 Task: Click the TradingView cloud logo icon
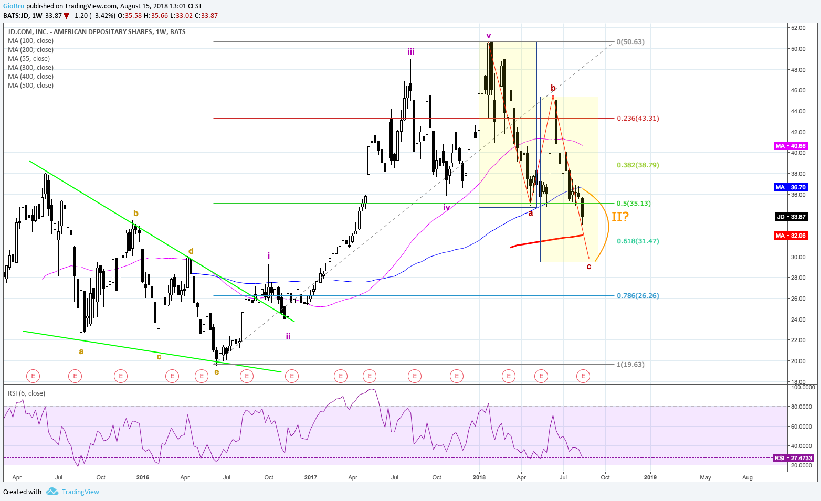(52, 492)
